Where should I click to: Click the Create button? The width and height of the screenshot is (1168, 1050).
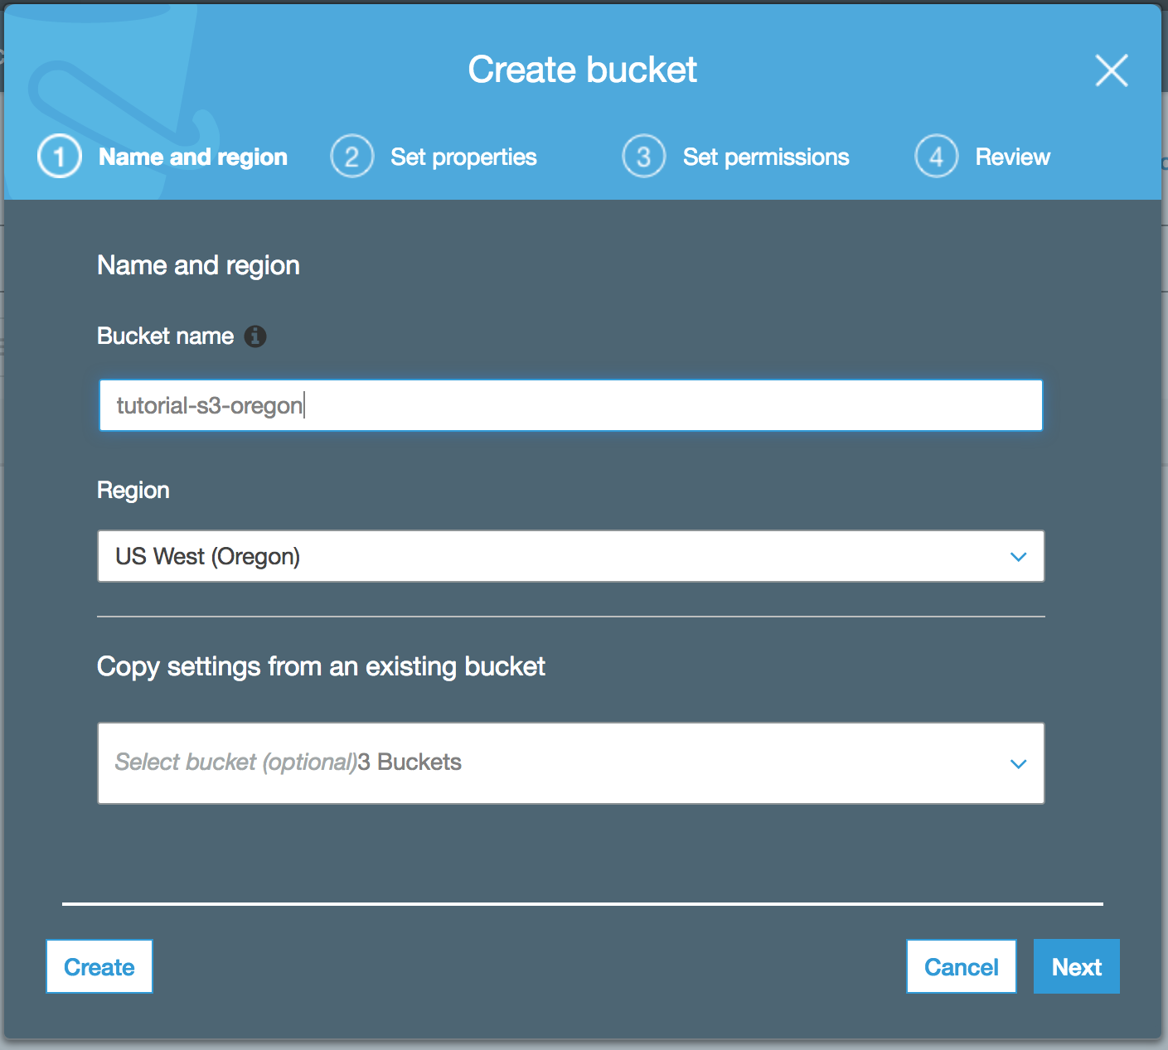click(99, 966)
